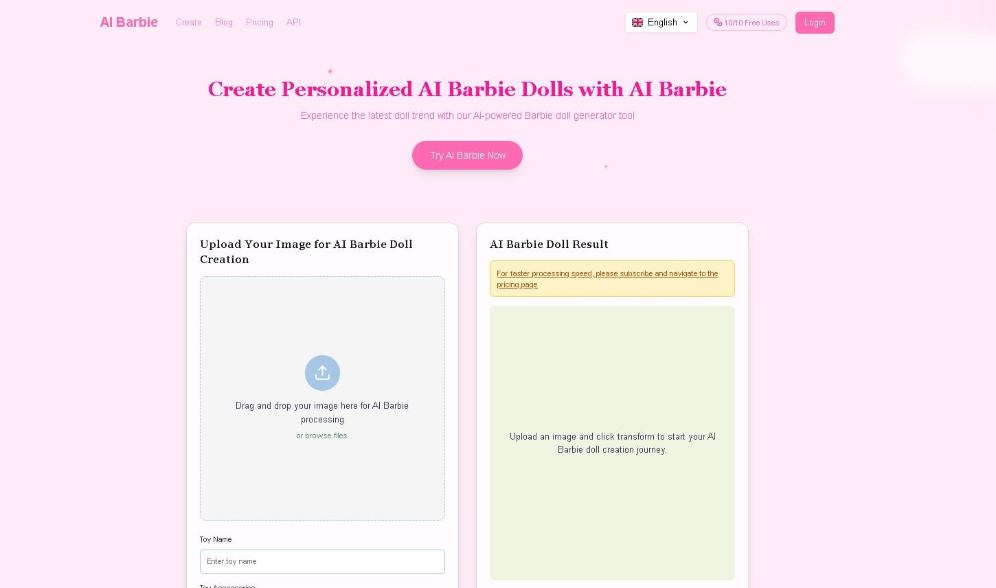The height and width of the screenshot is (588, 996).
Task: Click the sparkle decoration above the headline
Action: tap(330, 71)
